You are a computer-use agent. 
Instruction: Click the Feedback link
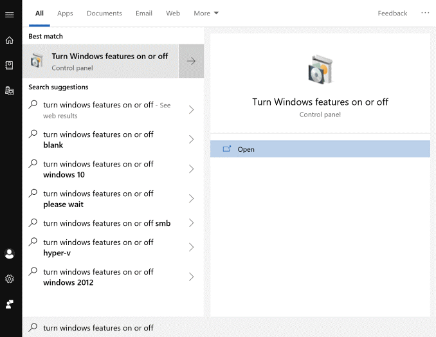tap(392, 13)
